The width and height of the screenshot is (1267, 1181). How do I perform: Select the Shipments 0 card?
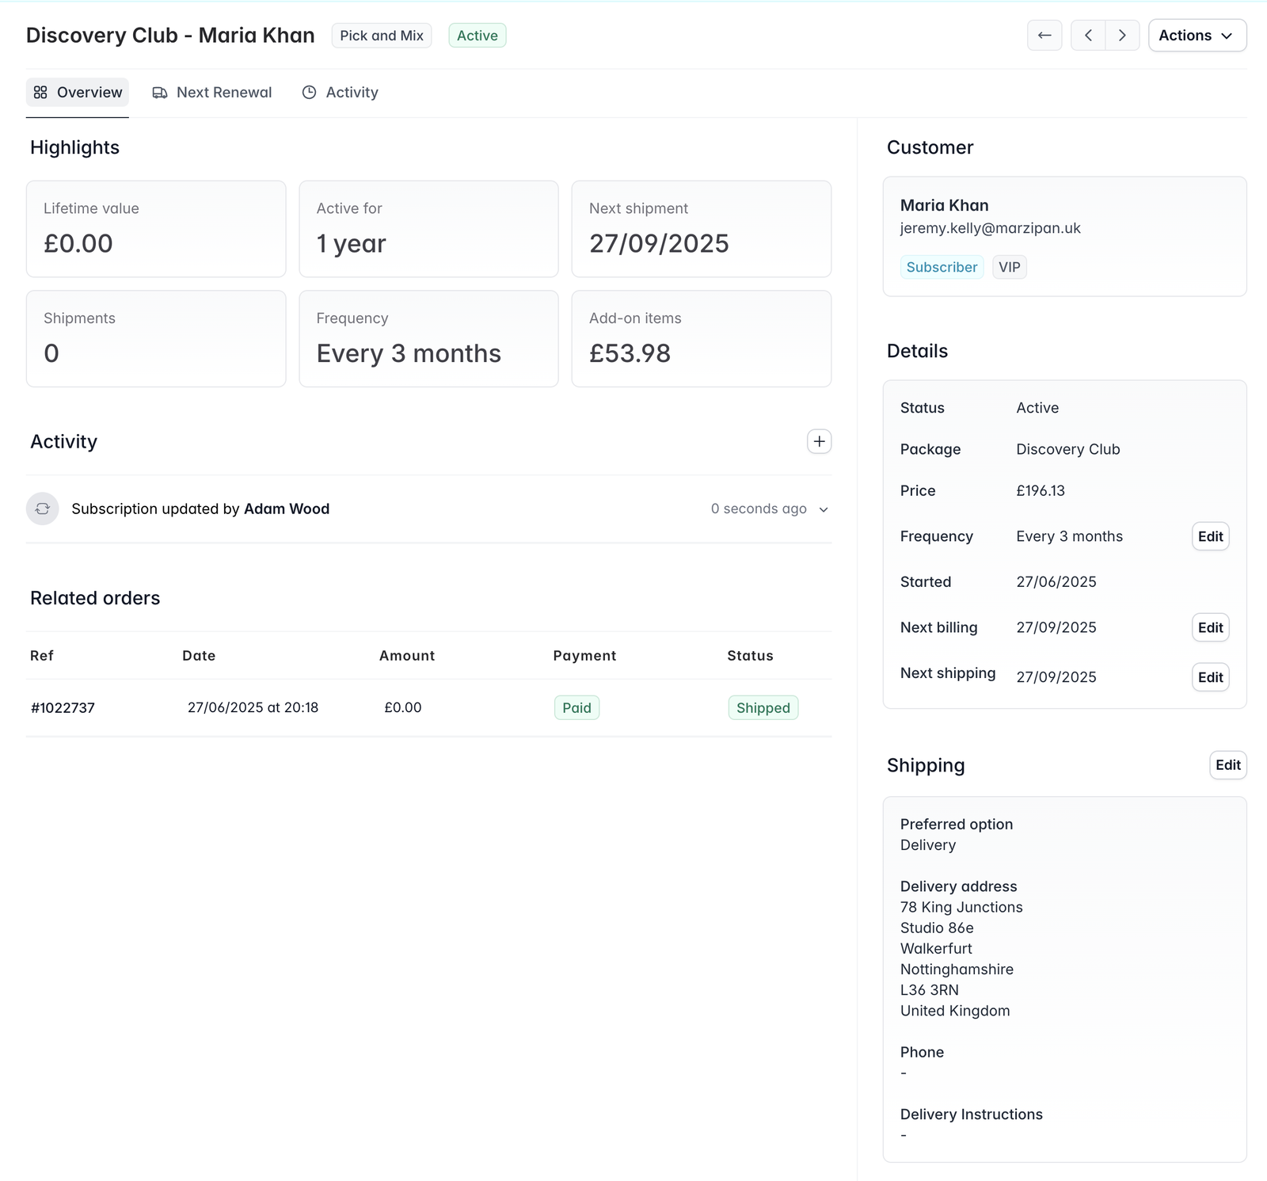[156, 339]
